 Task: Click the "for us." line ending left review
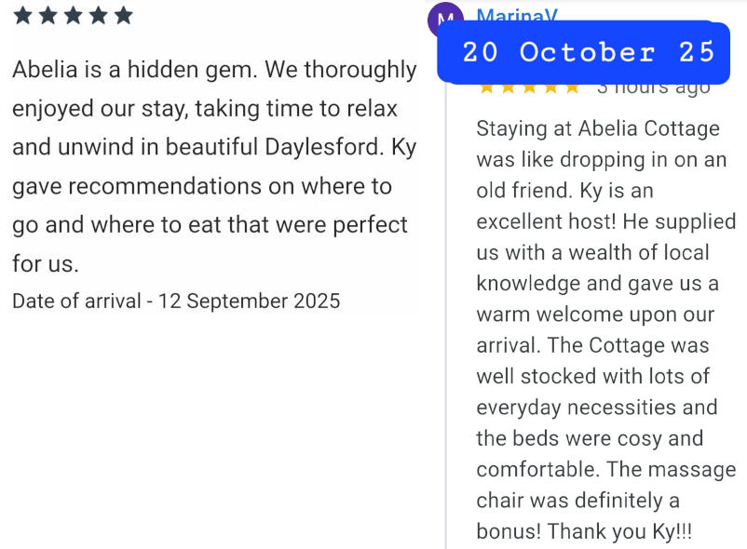coord(46,263)
